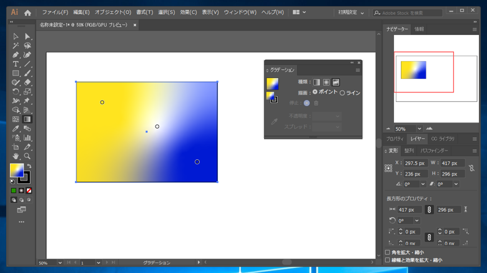
Task: Select the Scale tool
Action: click(x=27, y=92)
